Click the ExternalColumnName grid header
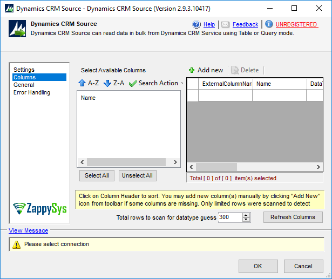Screen dimensions: 332x279 pyautogui.click(x=225, y=84)
